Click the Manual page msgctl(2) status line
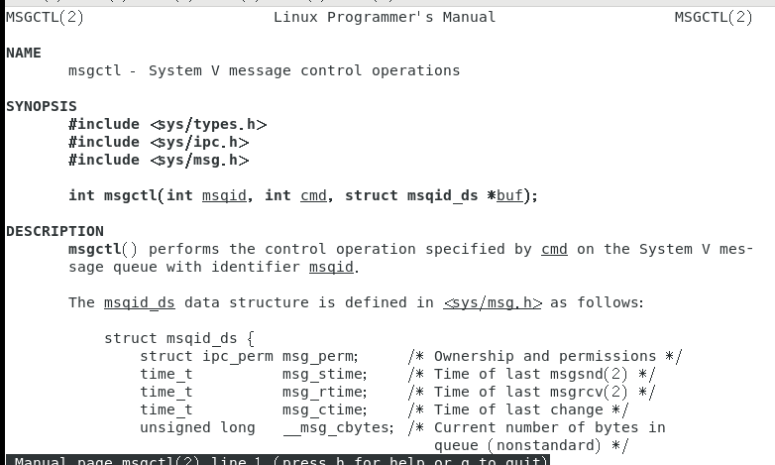 [x=277, y=460]
